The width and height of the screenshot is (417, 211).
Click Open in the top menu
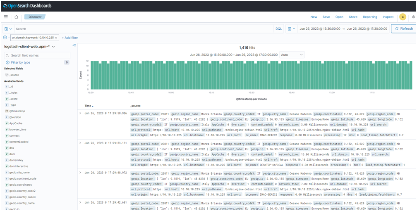[x=339, y=17]
